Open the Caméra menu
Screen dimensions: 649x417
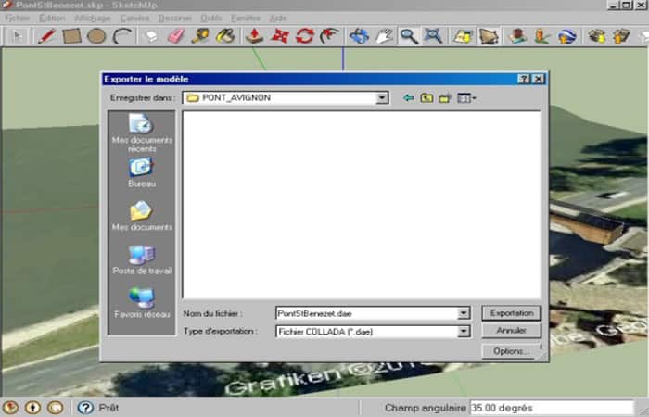[x=134, y=19]
